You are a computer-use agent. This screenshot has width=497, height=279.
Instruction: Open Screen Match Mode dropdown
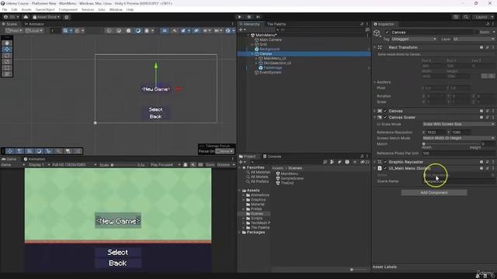coord(459,138)
